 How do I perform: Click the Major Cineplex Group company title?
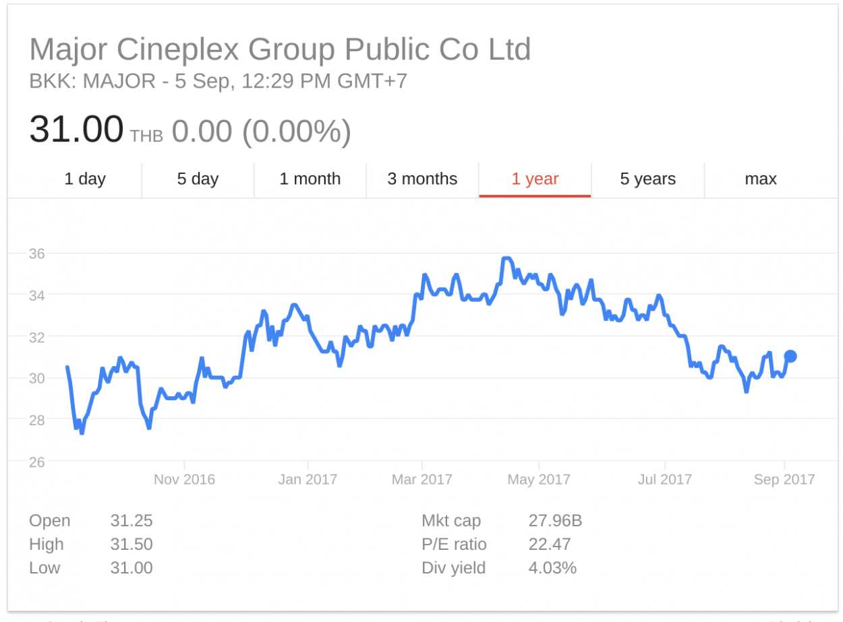[280, 50]
